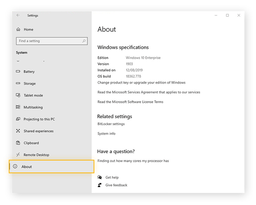256x205 pixels.
Task: Open Microsoft Software License Terms link
Action: (130, 102)
